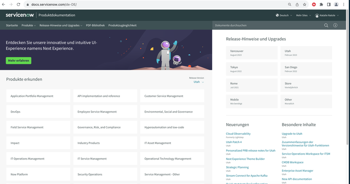Click the browser reload page icon
350x184 pixels.
[x=18, y=5]
